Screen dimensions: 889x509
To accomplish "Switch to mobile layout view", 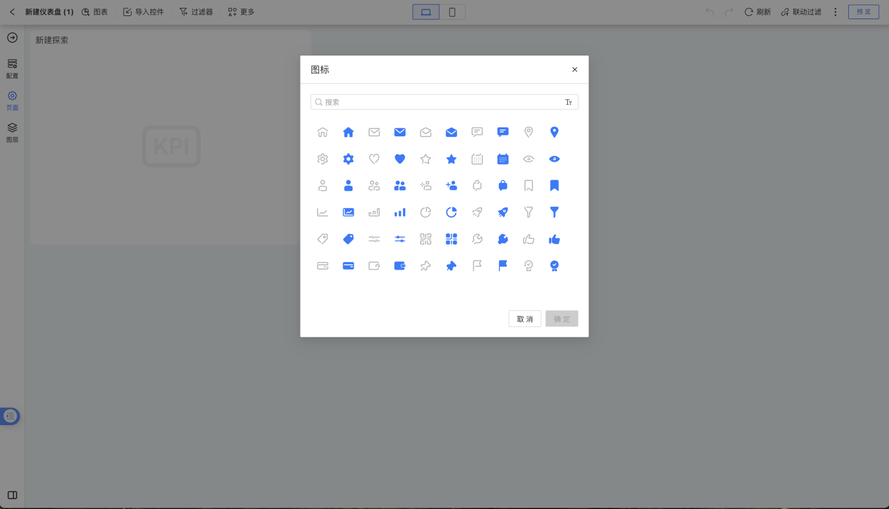I will (x=453, y=12).
